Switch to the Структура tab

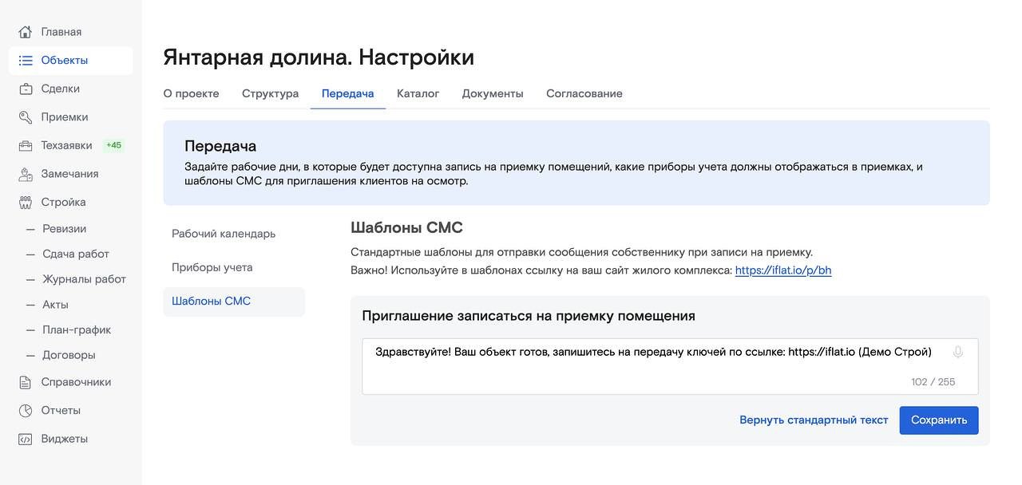tap(270, 93)
